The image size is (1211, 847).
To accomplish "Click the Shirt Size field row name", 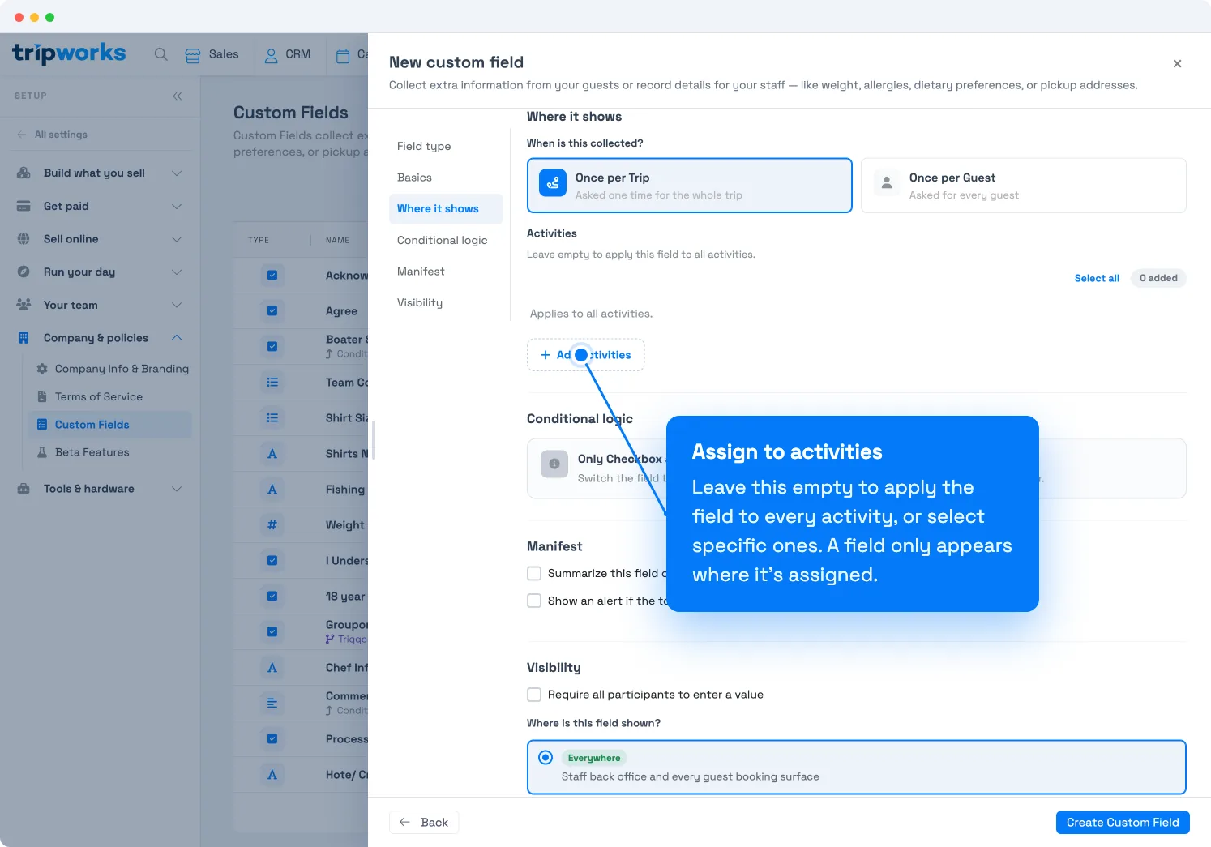I will (x=347, y=417).
